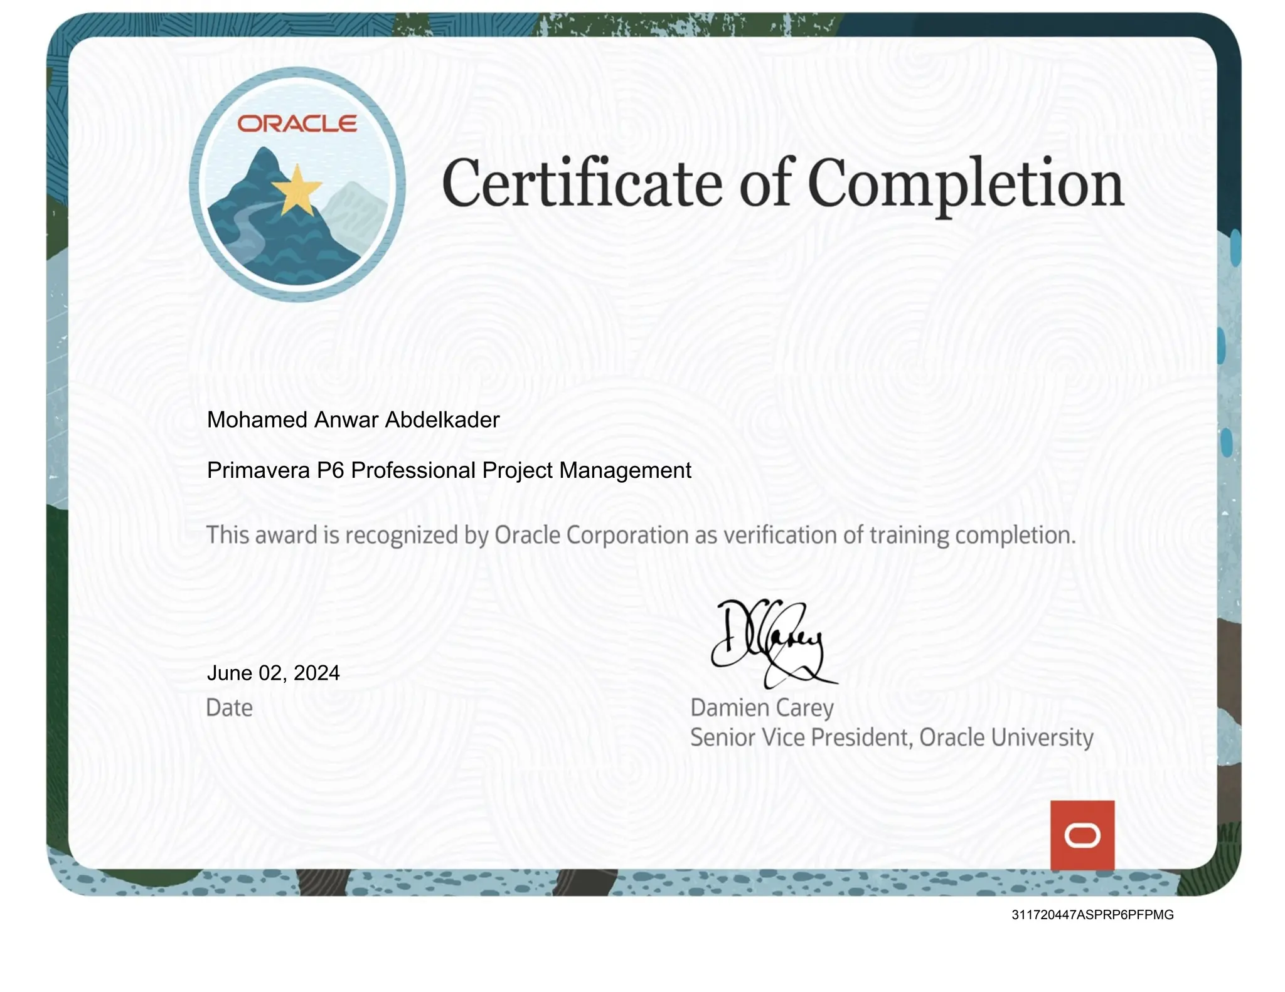Click the red Oracle square logo

[1082, 835]
